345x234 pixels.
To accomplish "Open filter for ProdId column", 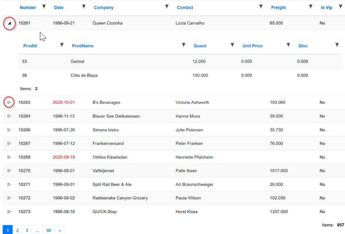I will click(62, 45).
